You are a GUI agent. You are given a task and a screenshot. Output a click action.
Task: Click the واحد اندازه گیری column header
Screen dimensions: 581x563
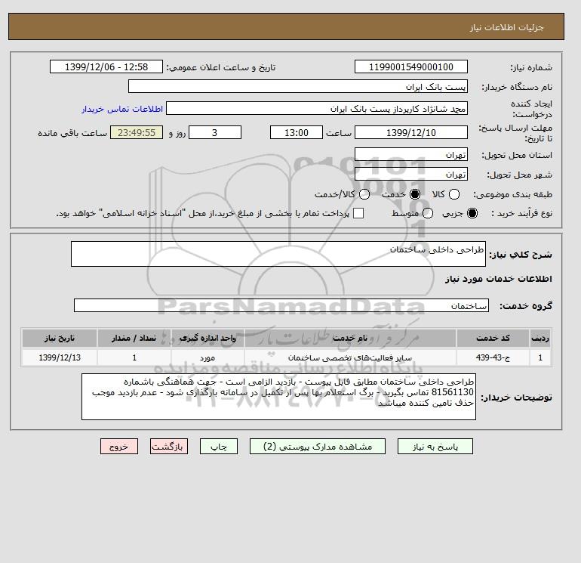coord(207,338)
